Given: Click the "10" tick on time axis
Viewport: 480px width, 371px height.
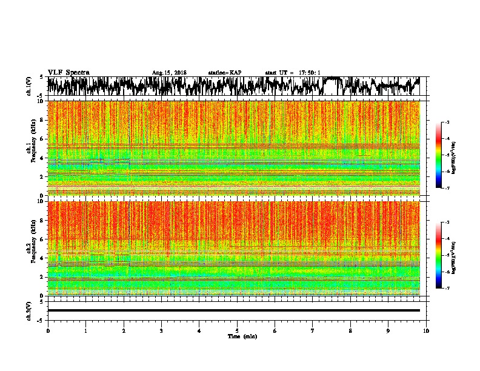Looking at the screenshot, I should point(426,331).
